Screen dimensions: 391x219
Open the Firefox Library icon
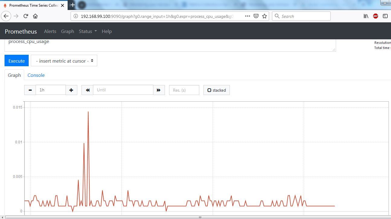coord(366,16)
